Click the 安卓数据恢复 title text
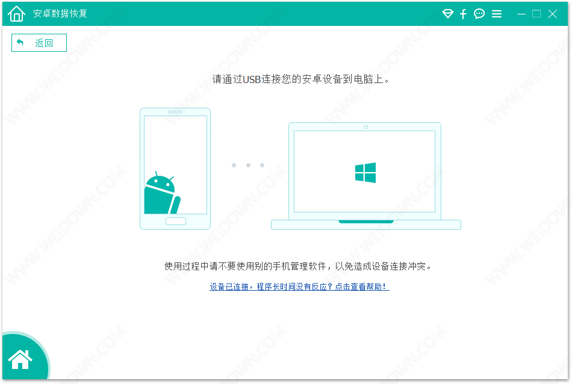572x384 pixels. [x=60, y=13]
